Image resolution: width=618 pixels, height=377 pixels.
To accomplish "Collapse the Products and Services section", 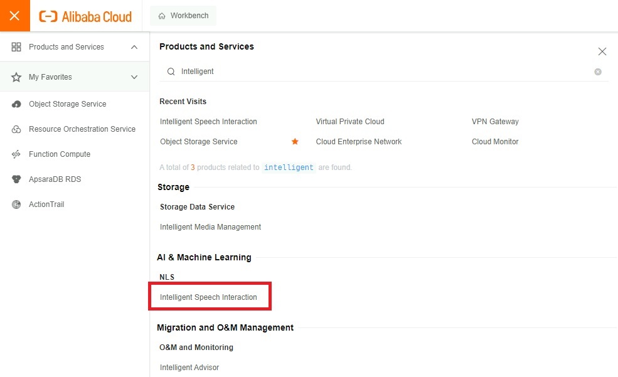I will (x=133, y=46).
